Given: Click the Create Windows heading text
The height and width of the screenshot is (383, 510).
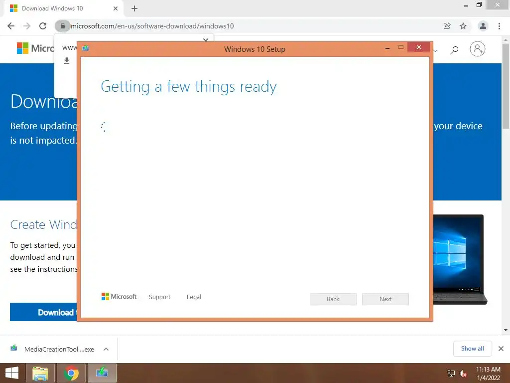Looking at the screenshot, I should [44, 224].
